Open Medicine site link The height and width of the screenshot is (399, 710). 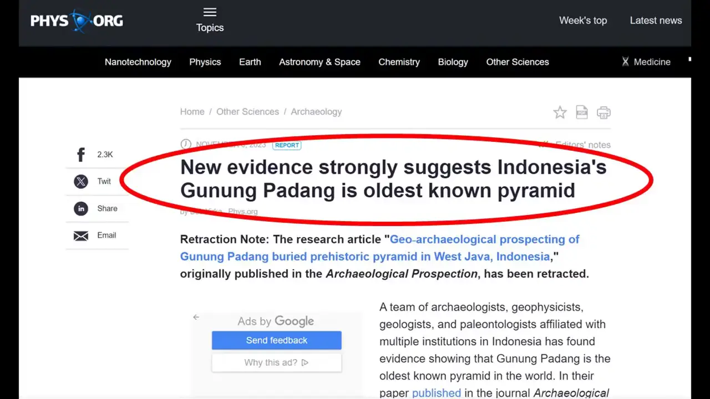[652, 62]
